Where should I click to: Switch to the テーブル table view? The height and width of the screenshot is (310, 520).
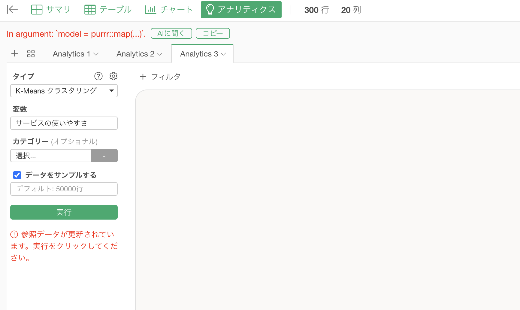click(108, 10)
